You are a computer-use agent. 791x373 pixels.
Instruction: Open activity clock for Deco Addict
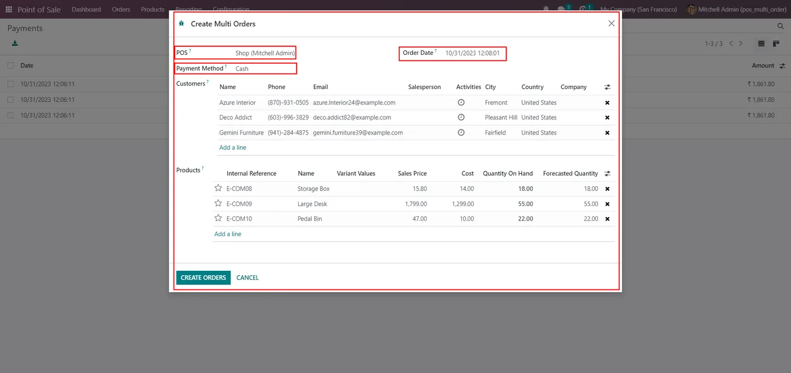(461, 117)
